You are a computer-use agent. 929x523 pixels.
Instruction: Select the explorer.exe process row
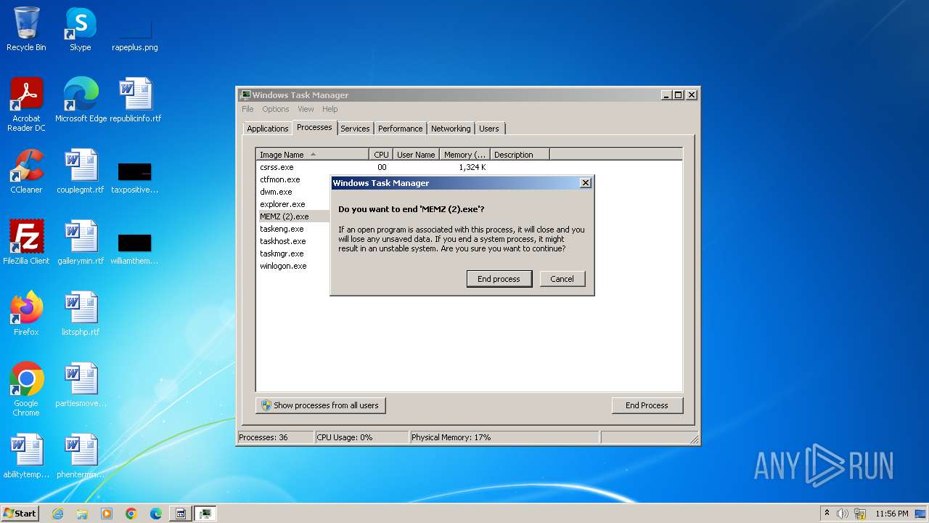(x=293, y=204)
